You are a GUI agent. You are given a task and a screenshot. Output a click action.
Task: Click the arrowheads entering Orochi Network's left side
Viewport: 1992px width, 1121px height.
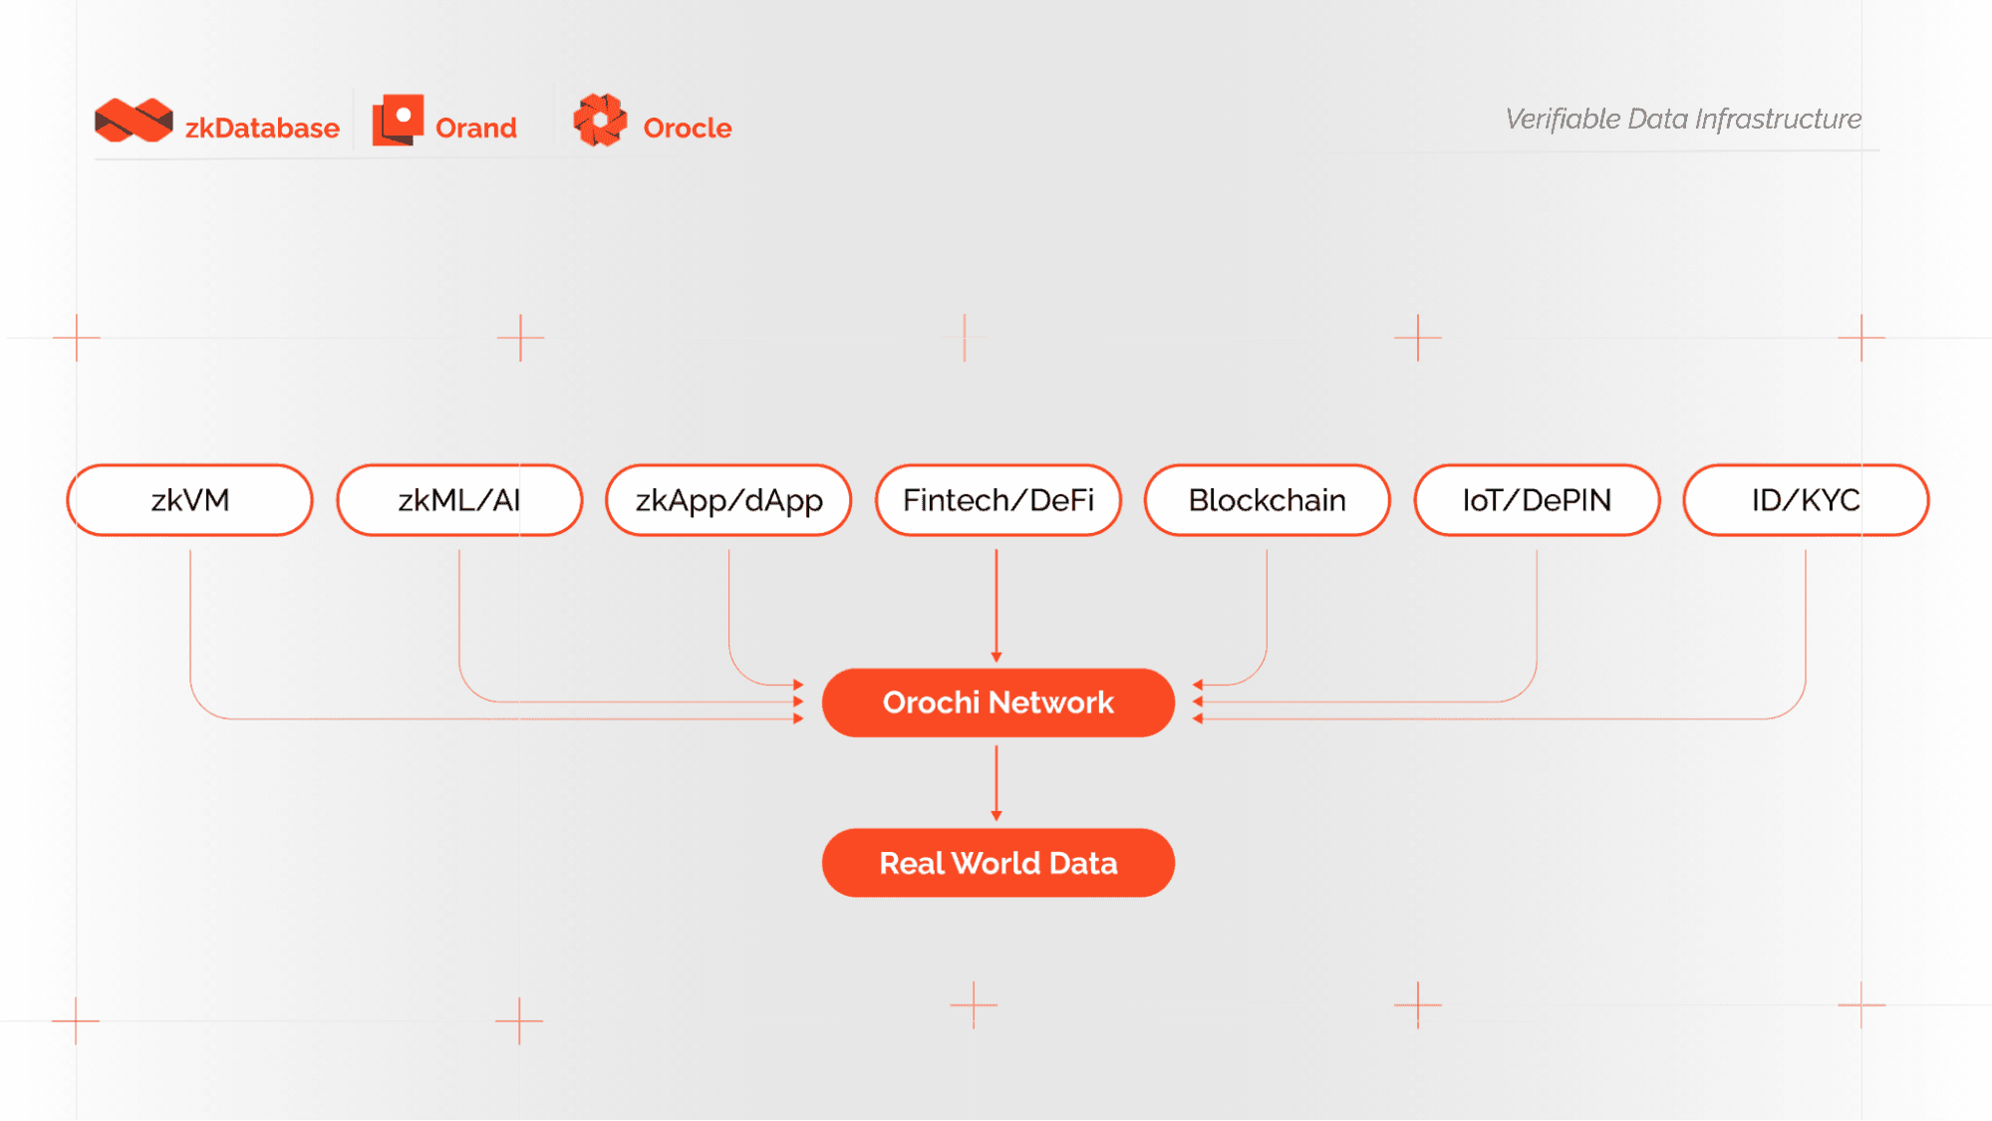click(798, 701)
